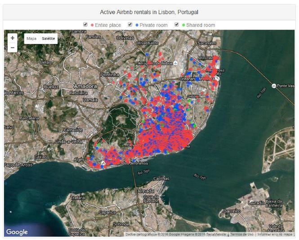Image resolution: width=299 pixels, height=240 pixels.
Task: Click the Aeroporto de Lisboa airplane icon
Action: tap(176, 63)
